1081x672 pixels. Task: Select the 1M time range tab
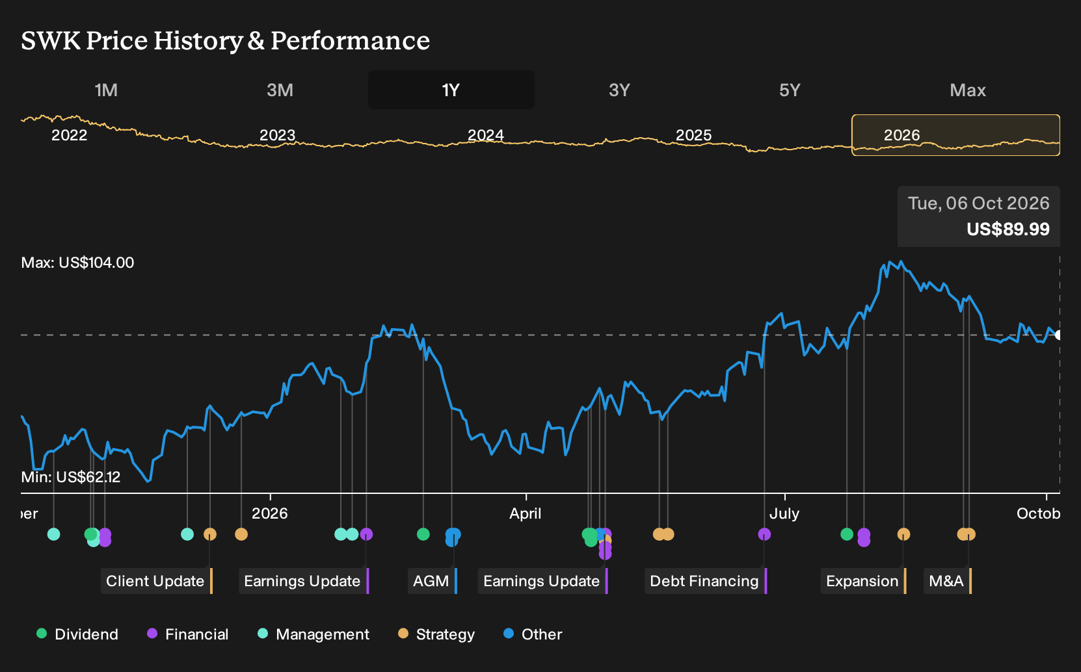click(106, 90)
